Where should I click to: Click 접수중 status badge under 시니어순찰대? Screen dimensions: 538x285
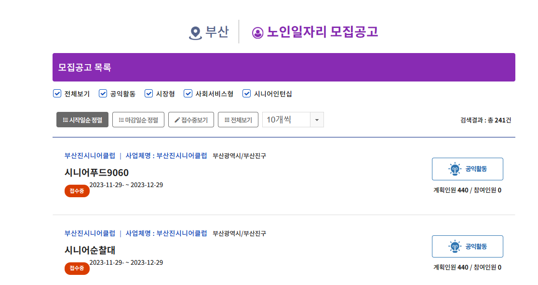tap(77, 268)
